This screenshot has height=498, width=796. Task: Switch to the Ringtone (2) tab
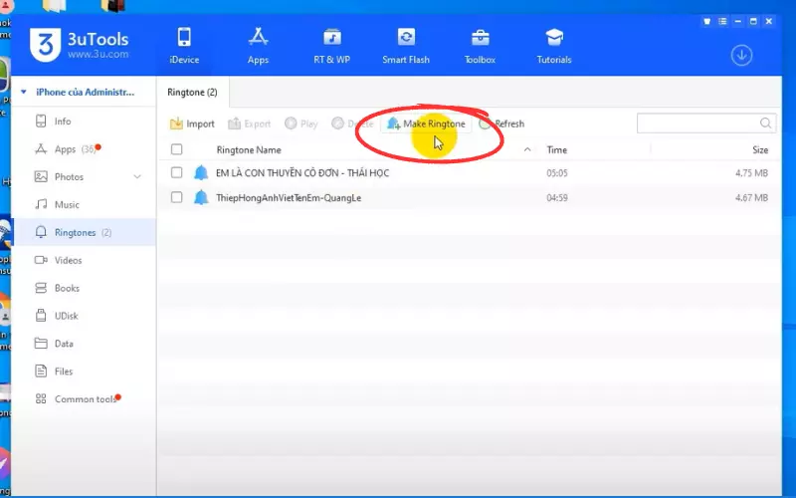[192, 92]
